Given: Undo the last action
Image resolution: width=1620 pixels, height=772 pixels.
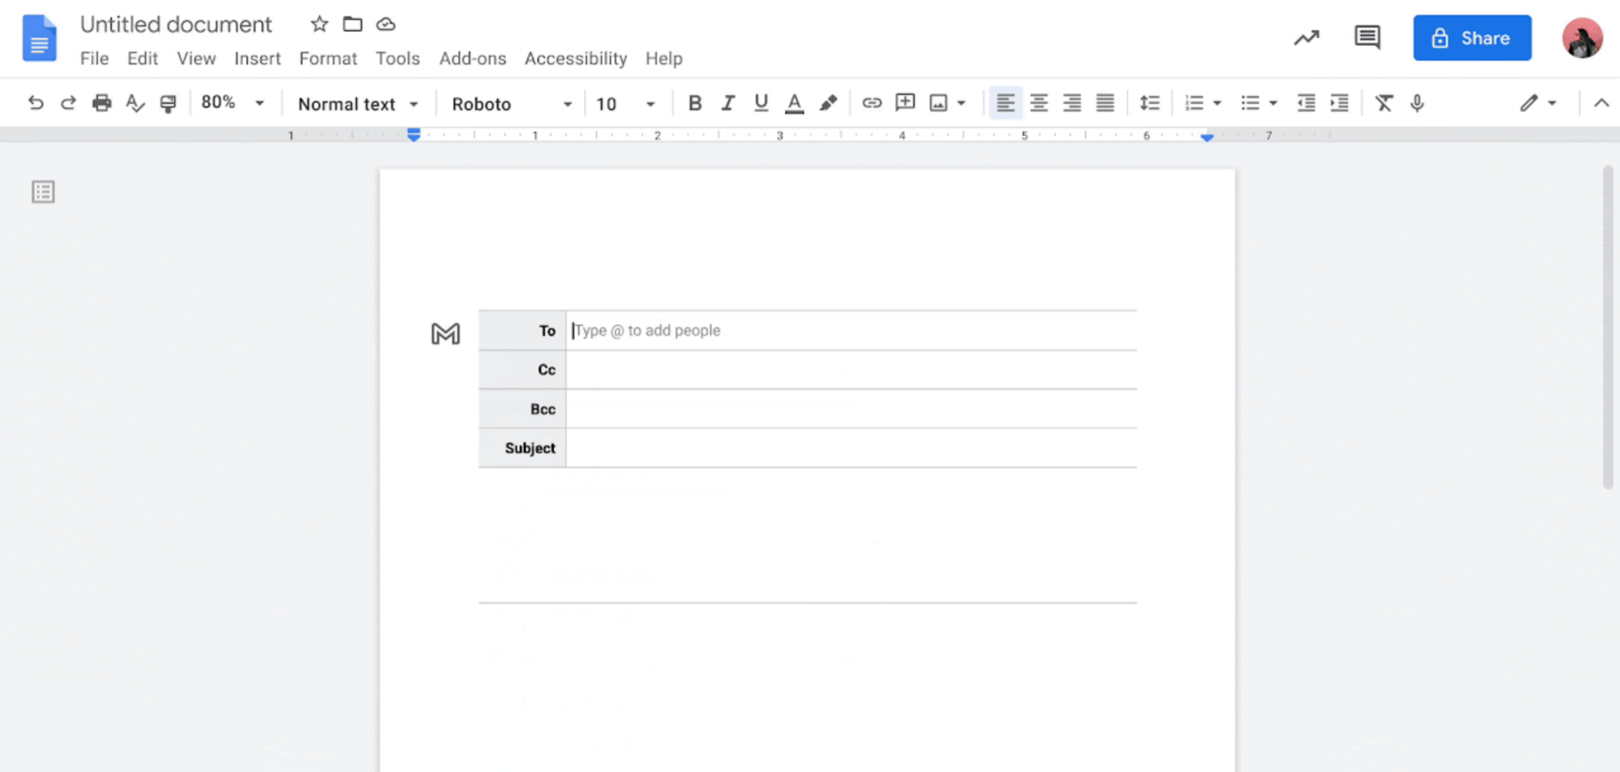Looking at the screenshot, I should coord(36,103).
